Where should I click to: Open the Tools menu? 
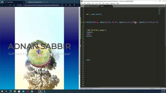tap(103, 3)
